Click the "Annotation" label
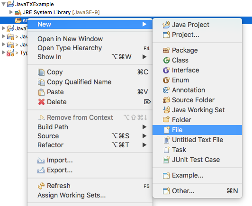This screenshot has height=206, width=252. [x=189, y=90]
